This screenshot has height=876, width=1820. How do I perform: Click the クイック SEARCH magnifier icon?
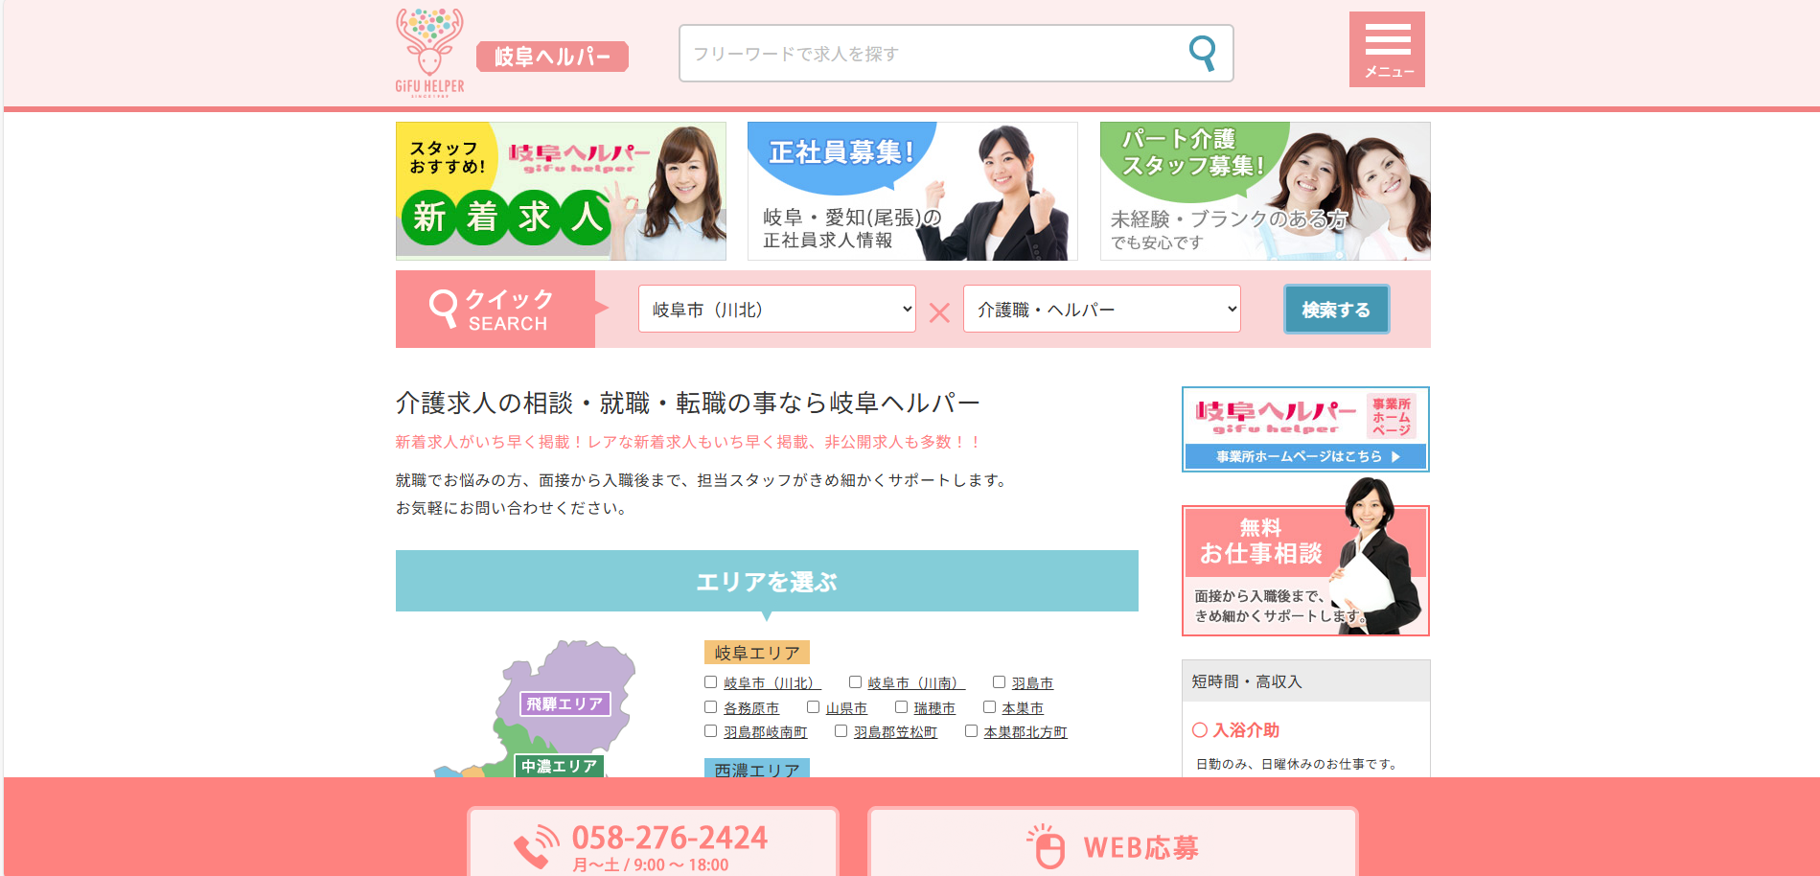click(443, 309)
